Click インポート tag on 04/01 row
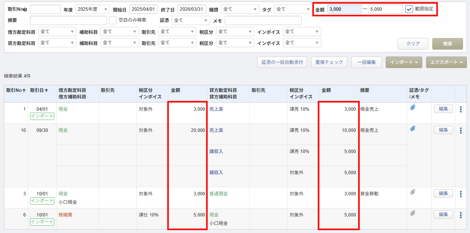The image size is (470, 233). pos(42,116)
